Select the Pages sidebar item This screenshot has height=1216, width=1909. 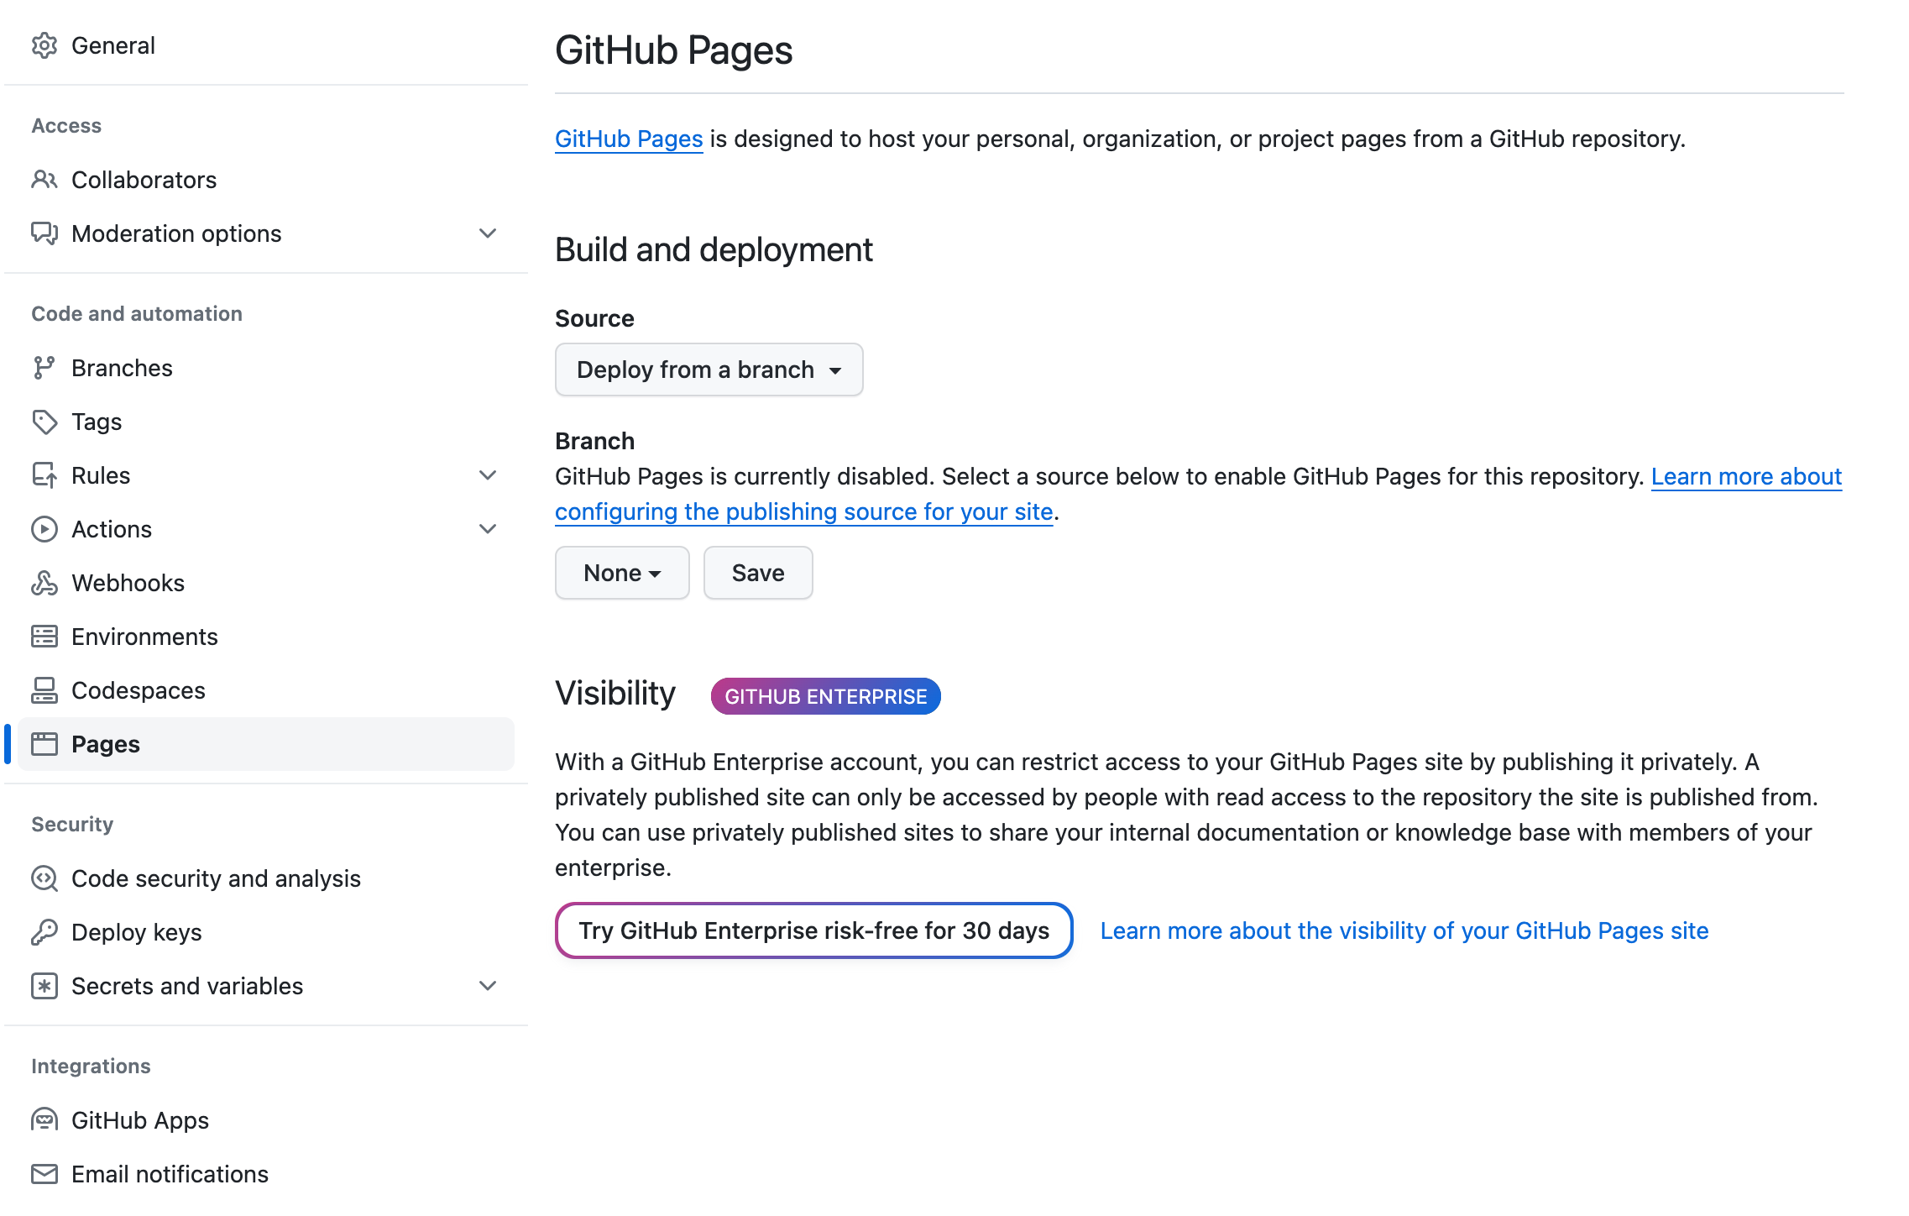(x=265, y=744)
